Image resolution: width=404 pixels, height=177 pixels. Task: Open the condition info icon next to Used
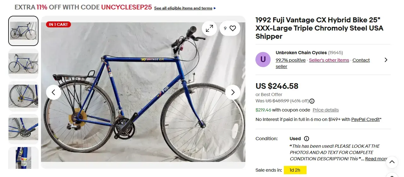pyautogui.click(x=307, y=139)
